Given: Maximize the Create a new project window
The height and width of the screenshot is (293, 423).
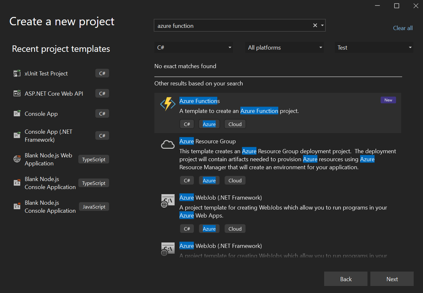Looking at the screenshot, I should 397,6.
